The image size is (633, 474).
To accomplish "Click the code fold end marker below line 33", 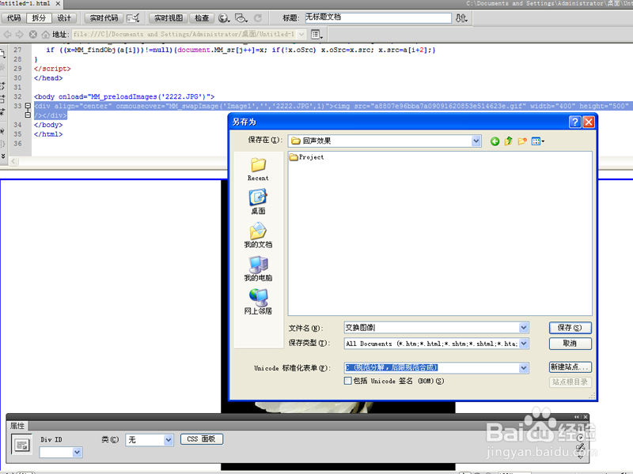I will [28, 115].
